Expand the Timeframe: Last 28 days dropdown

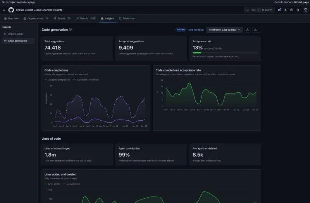(224, 30)
